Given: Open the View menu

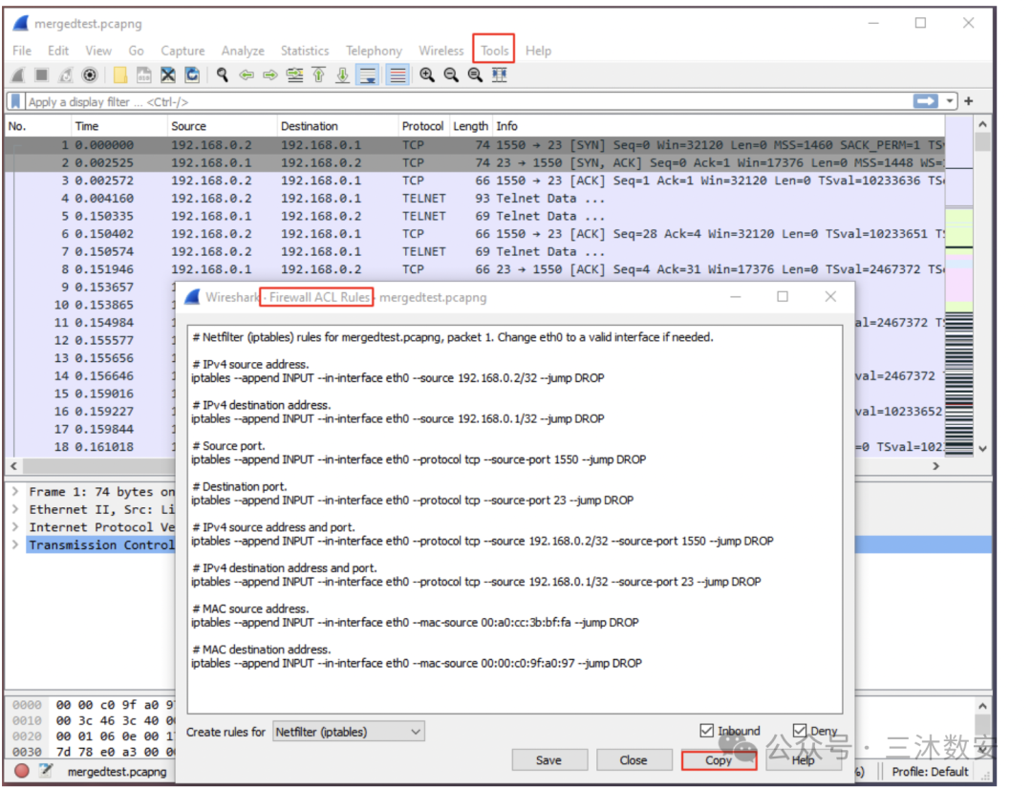Looking at the screenshot, I should point(98,51).
